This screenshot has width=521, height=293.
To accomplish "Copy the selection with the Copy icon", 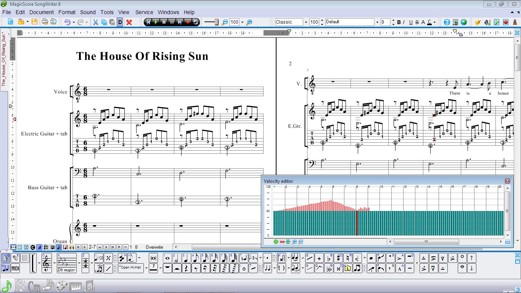I will click(x=104, y=22).
